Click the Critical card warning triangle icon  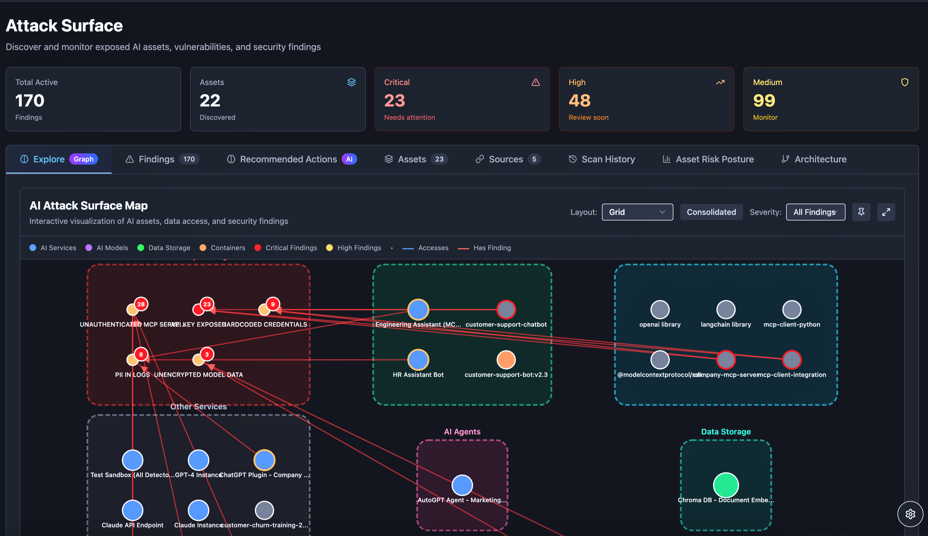click(535, 82)
